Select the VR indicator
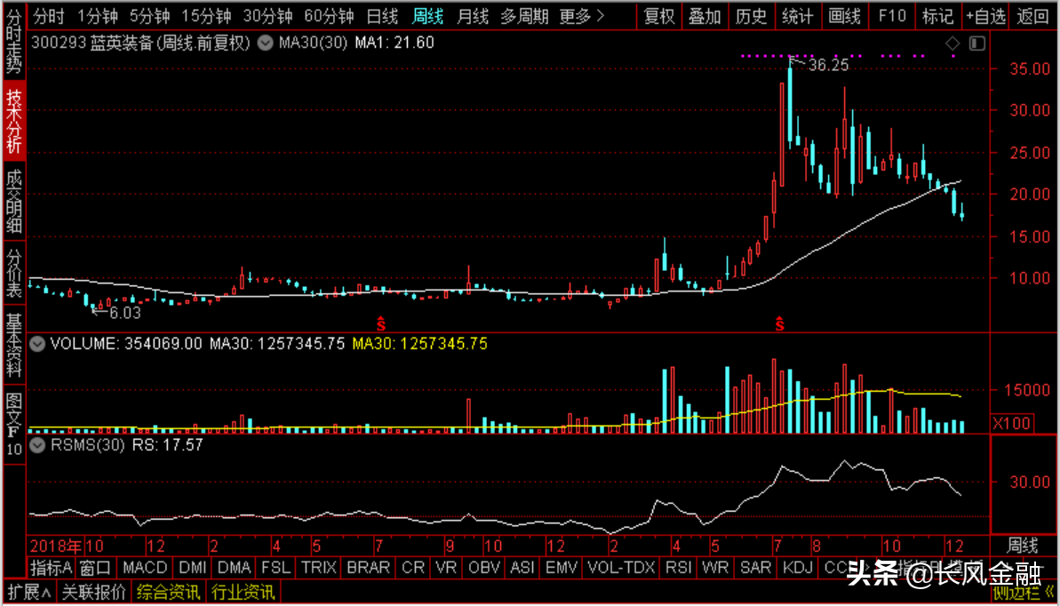 (x=447, y=567)
